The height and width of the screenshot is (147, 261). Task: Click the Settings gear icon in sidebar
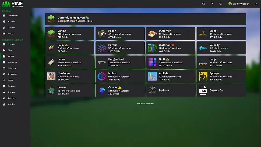[x=4, y=98]
